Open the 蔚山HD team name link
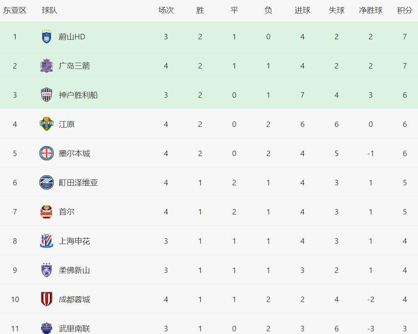Viewport: 418px width, 334px height. coord(72,37)
